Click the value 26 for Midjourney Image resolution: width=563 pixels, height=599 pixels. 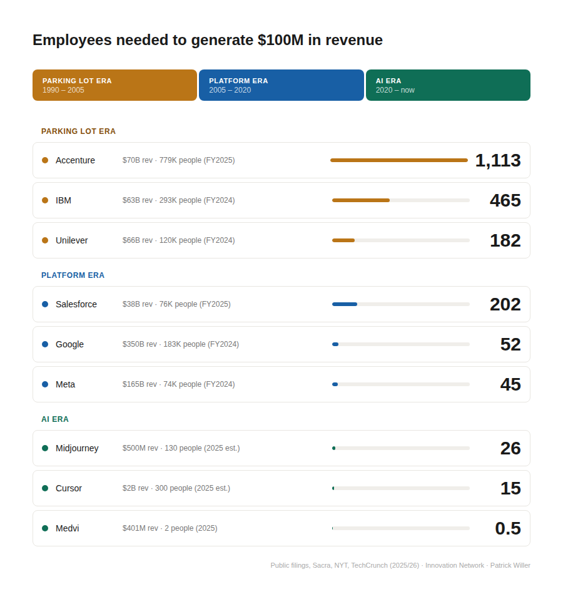[x=510, y=449]
